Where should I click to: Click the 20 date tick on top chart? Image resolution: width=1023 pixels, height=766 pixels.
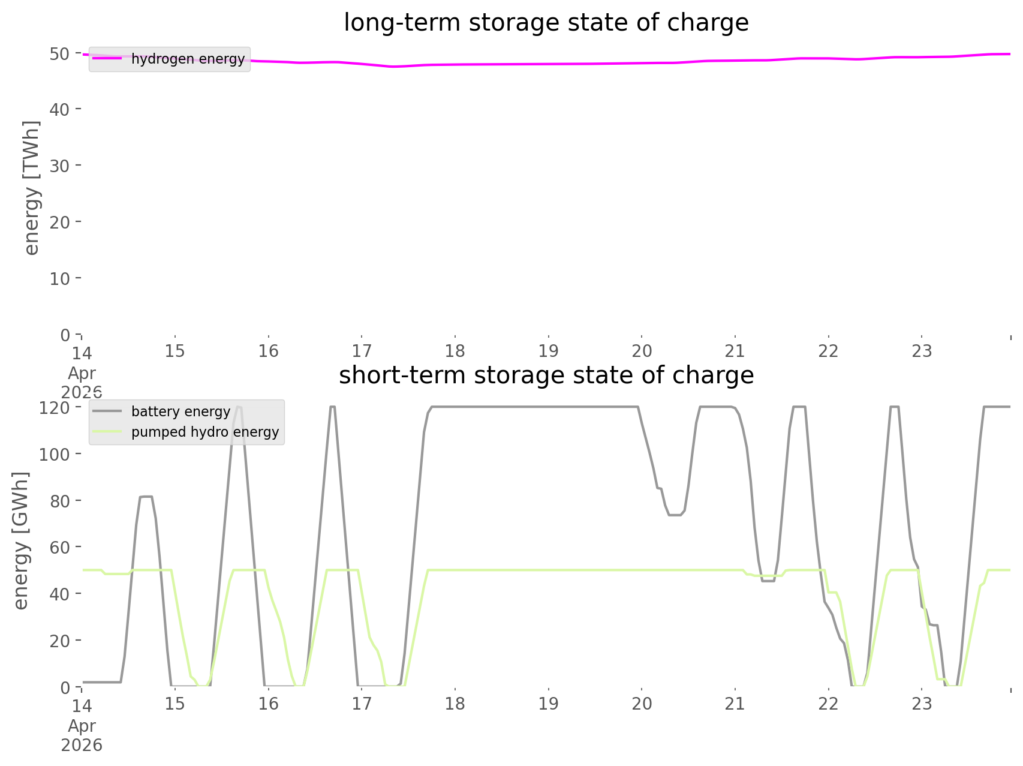coord(642,351)
